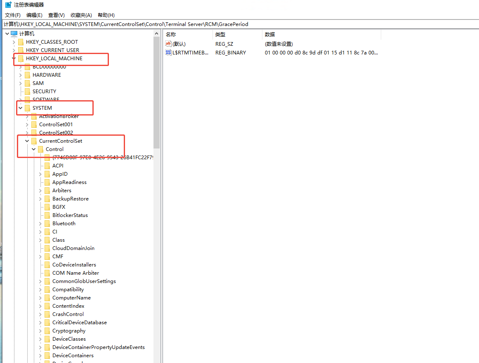Image resolution: width=479 pixels, height=363 pixels.
Task: Select the (数值未设置) data cell
Action: tap(278, 44)
